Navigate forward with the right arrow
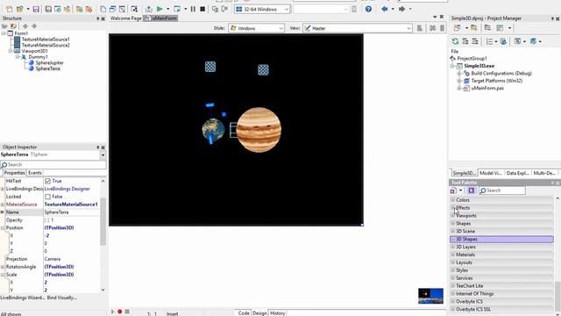This screenshot has width=561, height=316. coord(401,9)
